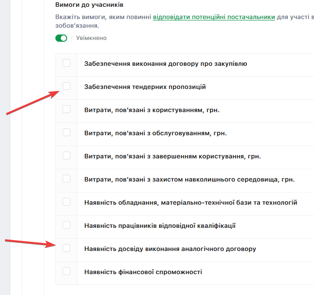Click the "Забезпечення тендерних пропозицій" row label
Viewport: 314px width, 295px height.
point(145,87)
